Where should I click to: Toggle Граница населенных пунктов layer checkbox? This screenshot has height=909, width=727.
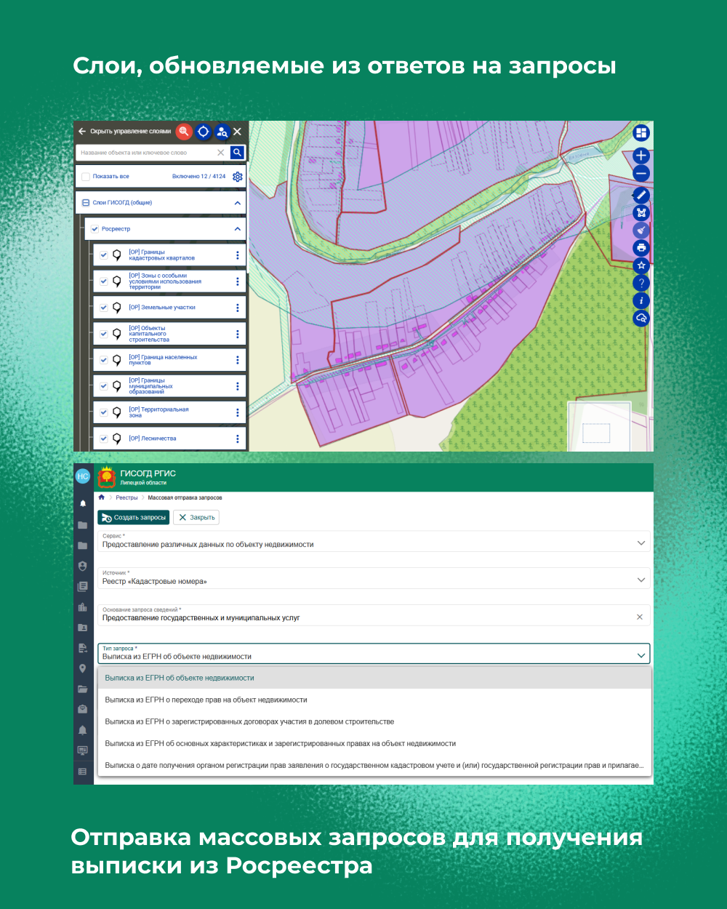point(104,360)
